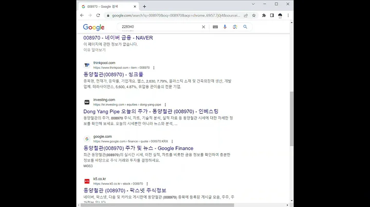Open more options for k5.co.kr result
Viewport: 370px width, 207px height.
click(x=147, y=184)
